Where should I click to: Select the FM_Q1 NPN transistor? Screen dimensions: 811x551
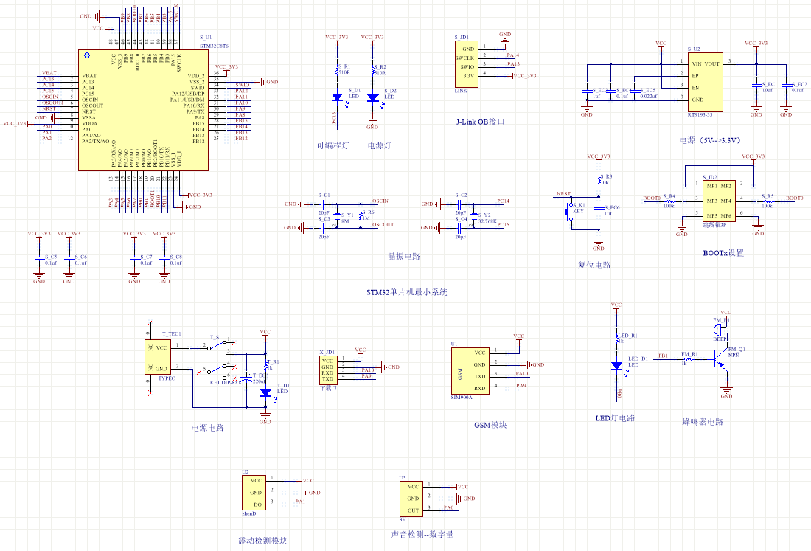[721, 359]
